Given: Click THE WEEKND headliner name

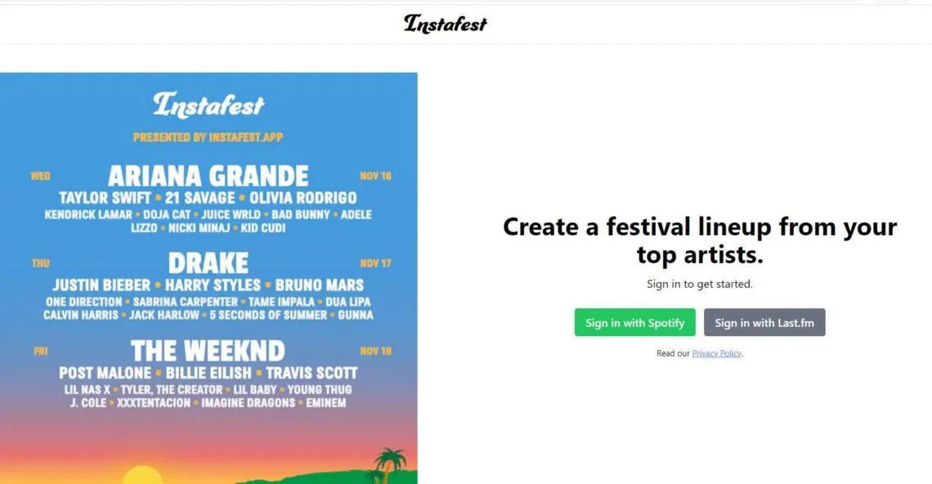Looking at the screenshot, I should pos(209,351).
